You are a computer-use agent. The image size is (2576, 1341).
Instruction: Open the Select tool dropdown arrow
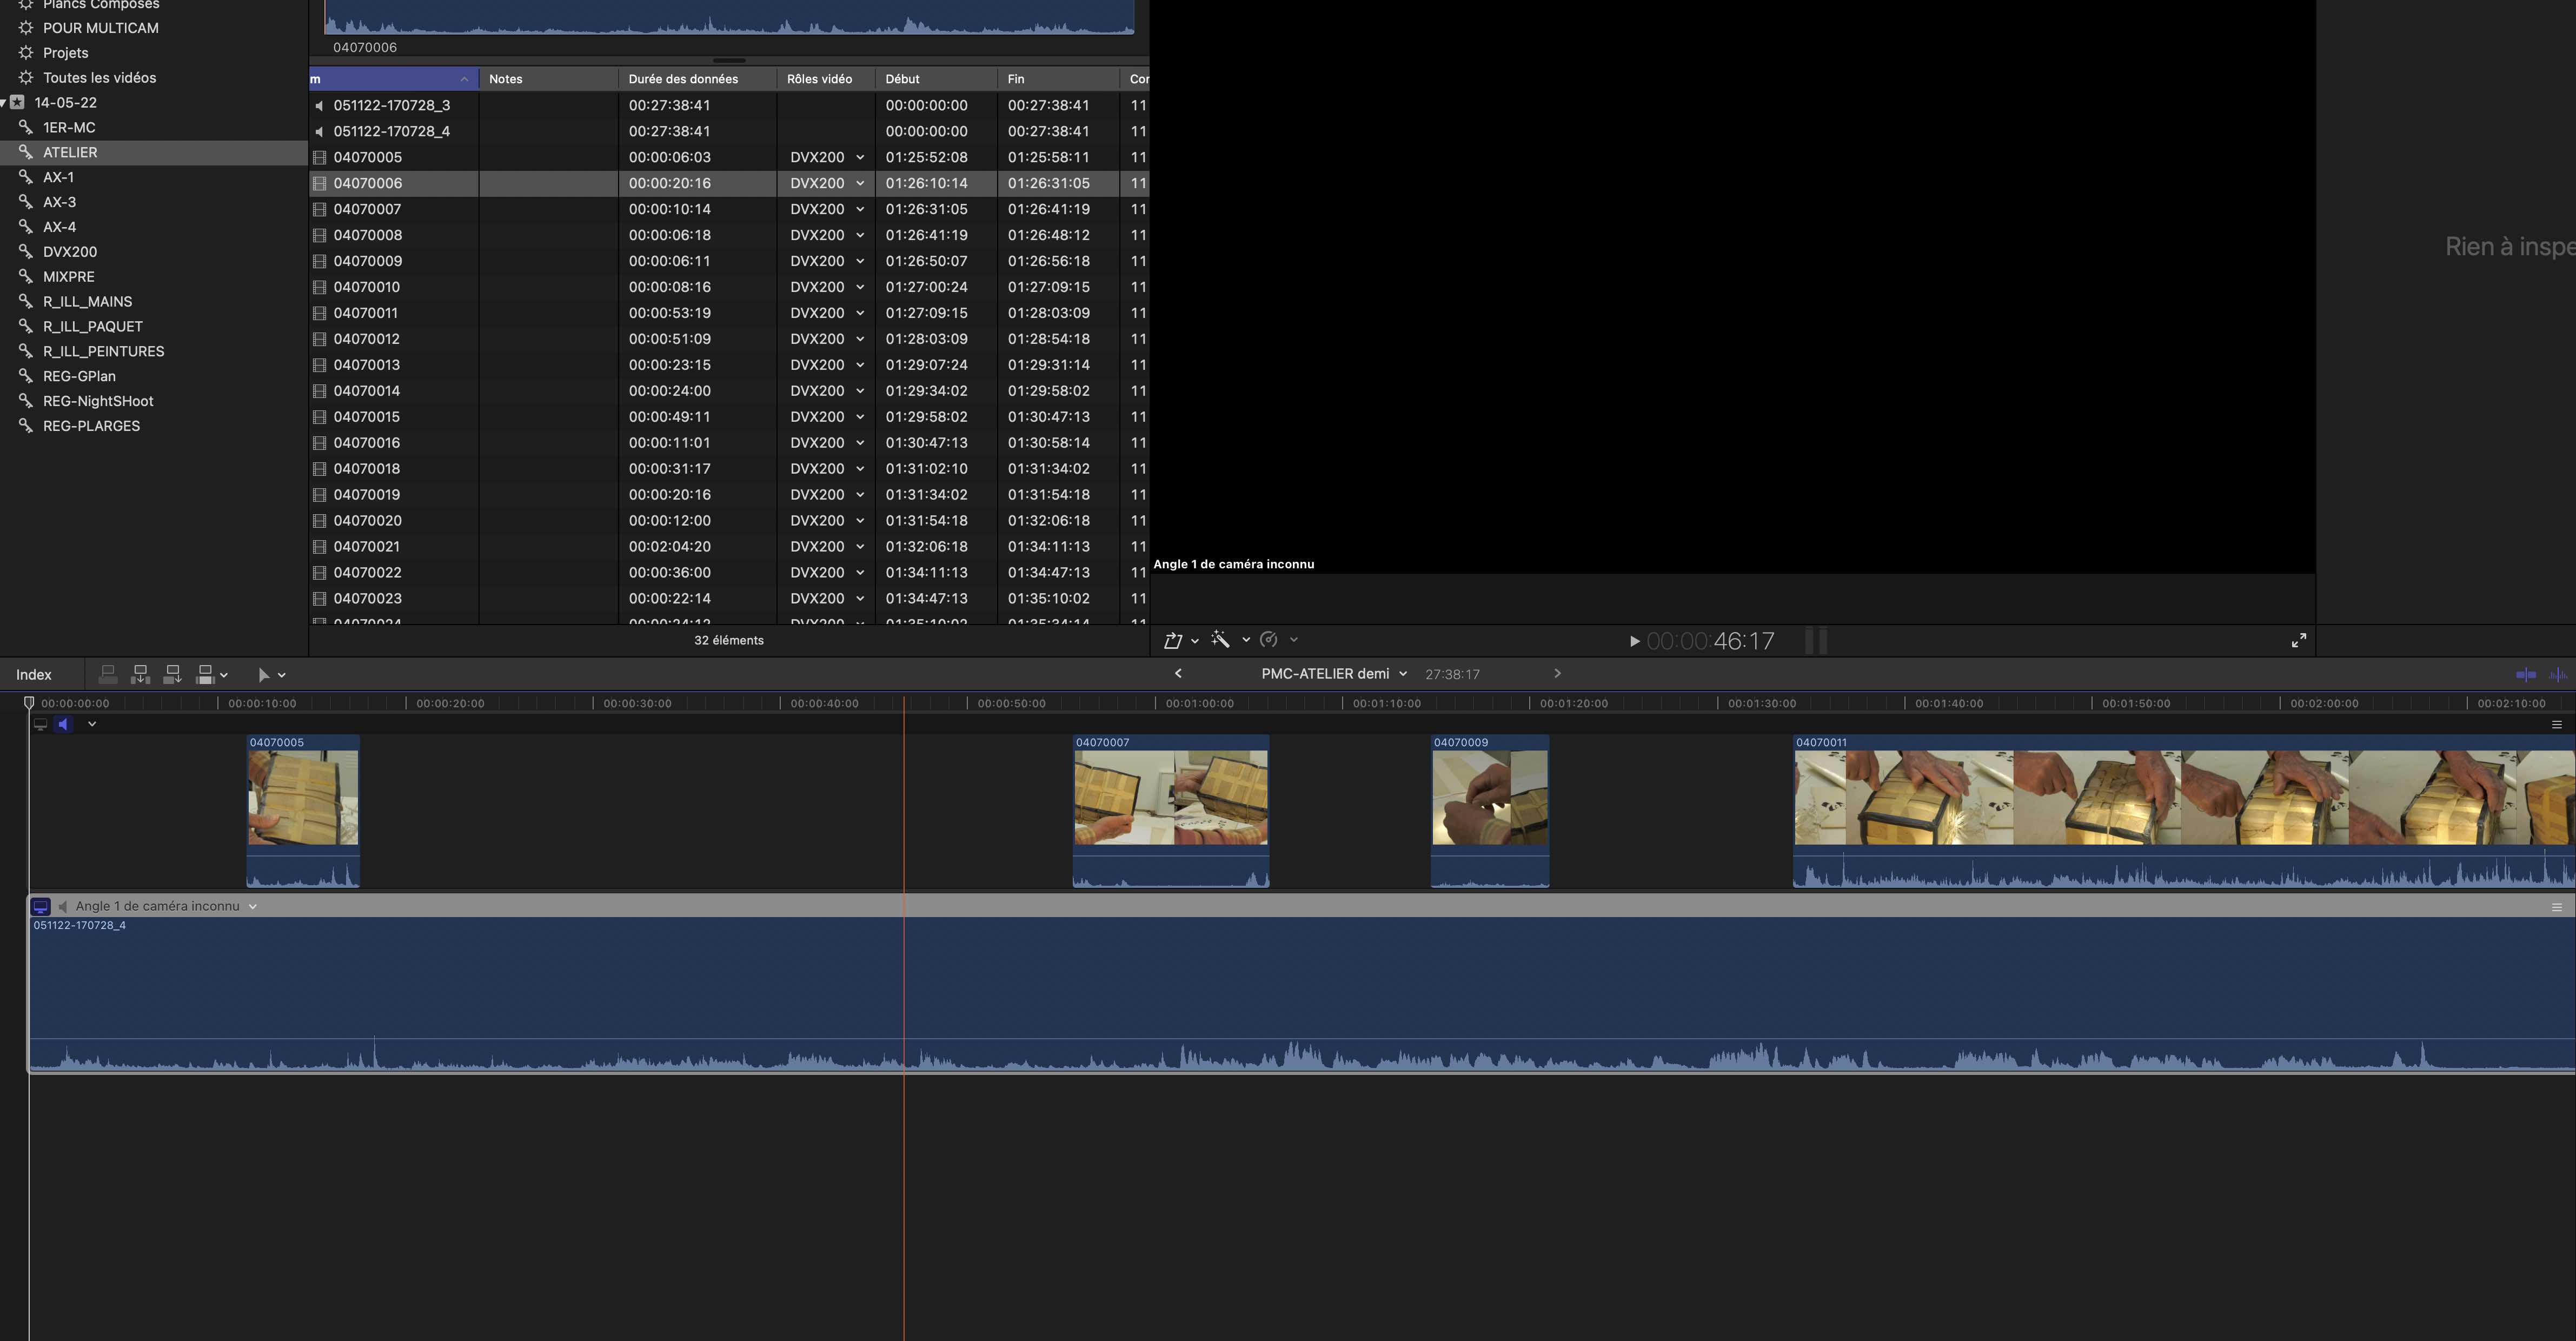coord(282,675)
